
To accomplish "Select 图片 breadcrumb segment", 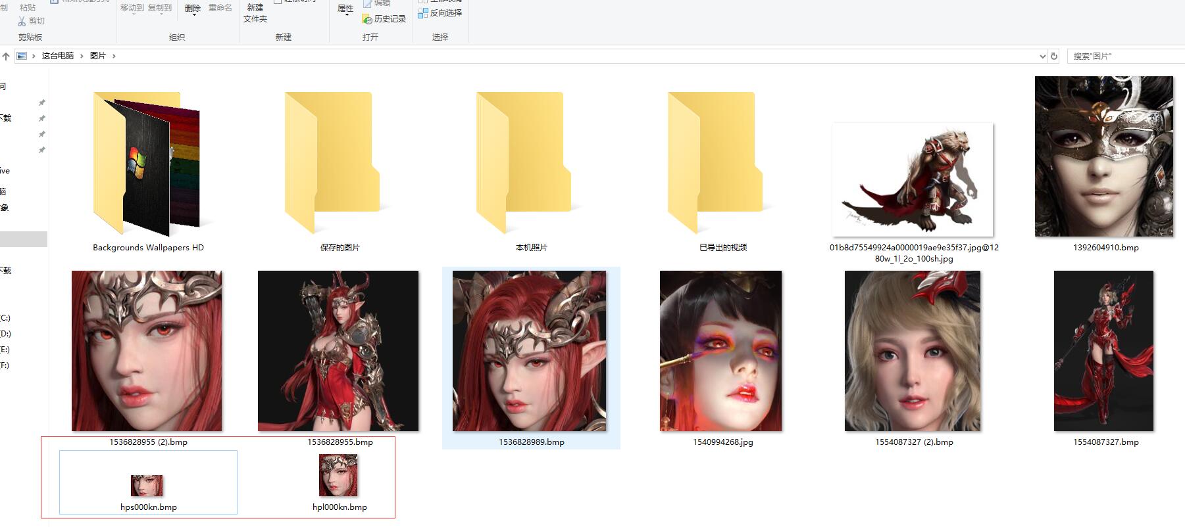I will 98,56.
